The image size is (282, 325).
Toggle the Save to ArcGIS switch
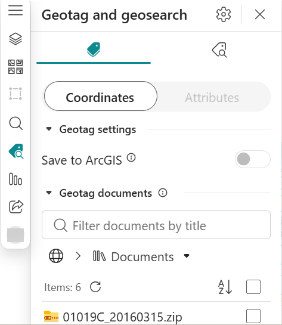(253, 159)
